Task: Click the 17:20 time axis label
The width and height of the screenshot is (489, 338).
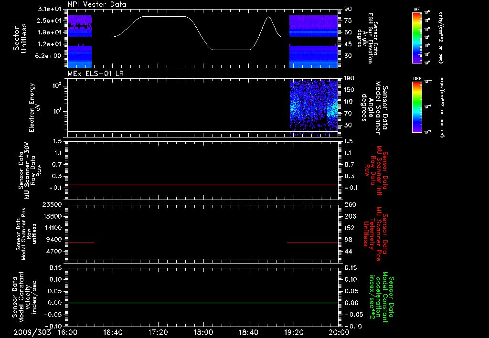Action: point(158,332)
